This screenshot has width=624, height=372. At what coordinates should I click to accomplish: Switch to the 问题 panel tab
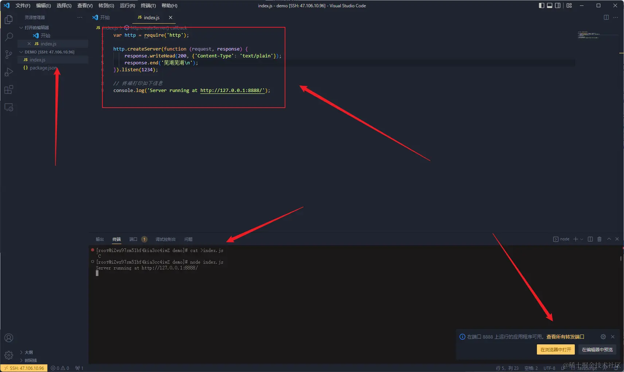188,239
